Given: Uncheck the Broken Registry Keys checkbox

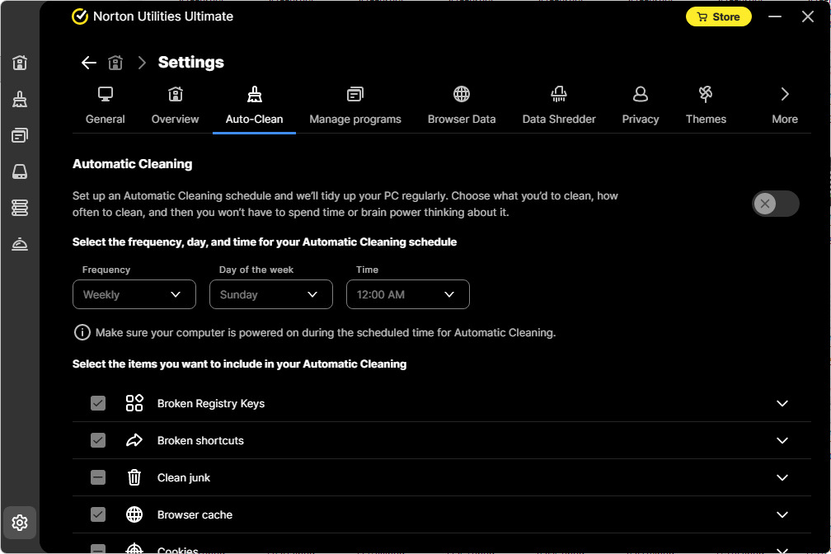Looking at the screenshot, I should click(97, 403).
